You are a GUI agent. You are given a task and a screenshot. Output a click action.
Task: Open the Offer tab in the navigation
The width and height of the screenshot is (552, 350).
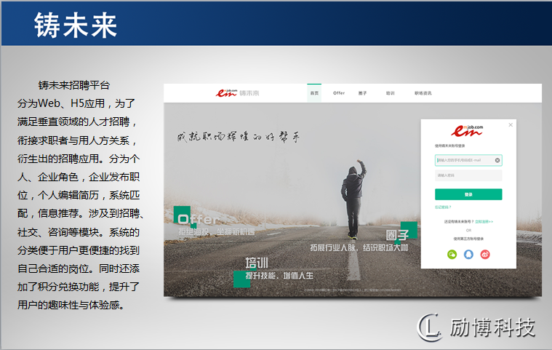(x=339, y=93)
